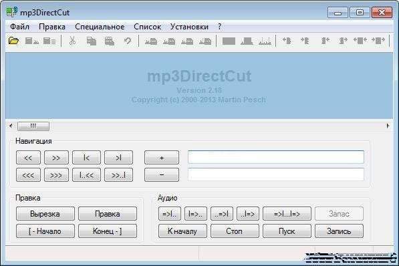Maximize the mp3DirectCut window
Image resolution: width=399 pixels, height=266 pixels.
tap(360, 13)
